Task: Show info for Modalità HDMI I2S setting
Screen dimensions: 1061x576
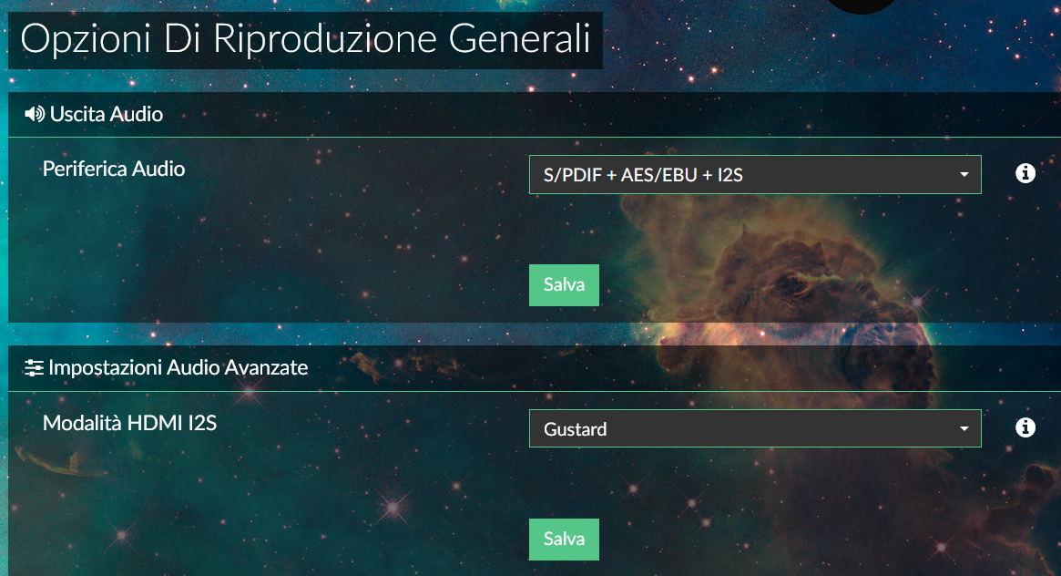Action: click(x=1025, y=427)
